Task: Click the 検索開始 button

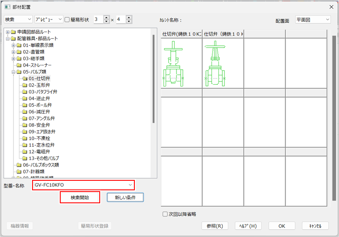Action: click(80, 197)
